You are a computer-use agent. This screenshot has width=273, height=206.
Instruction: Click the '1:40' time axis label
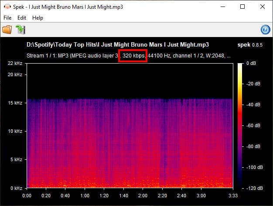(123, 196)
